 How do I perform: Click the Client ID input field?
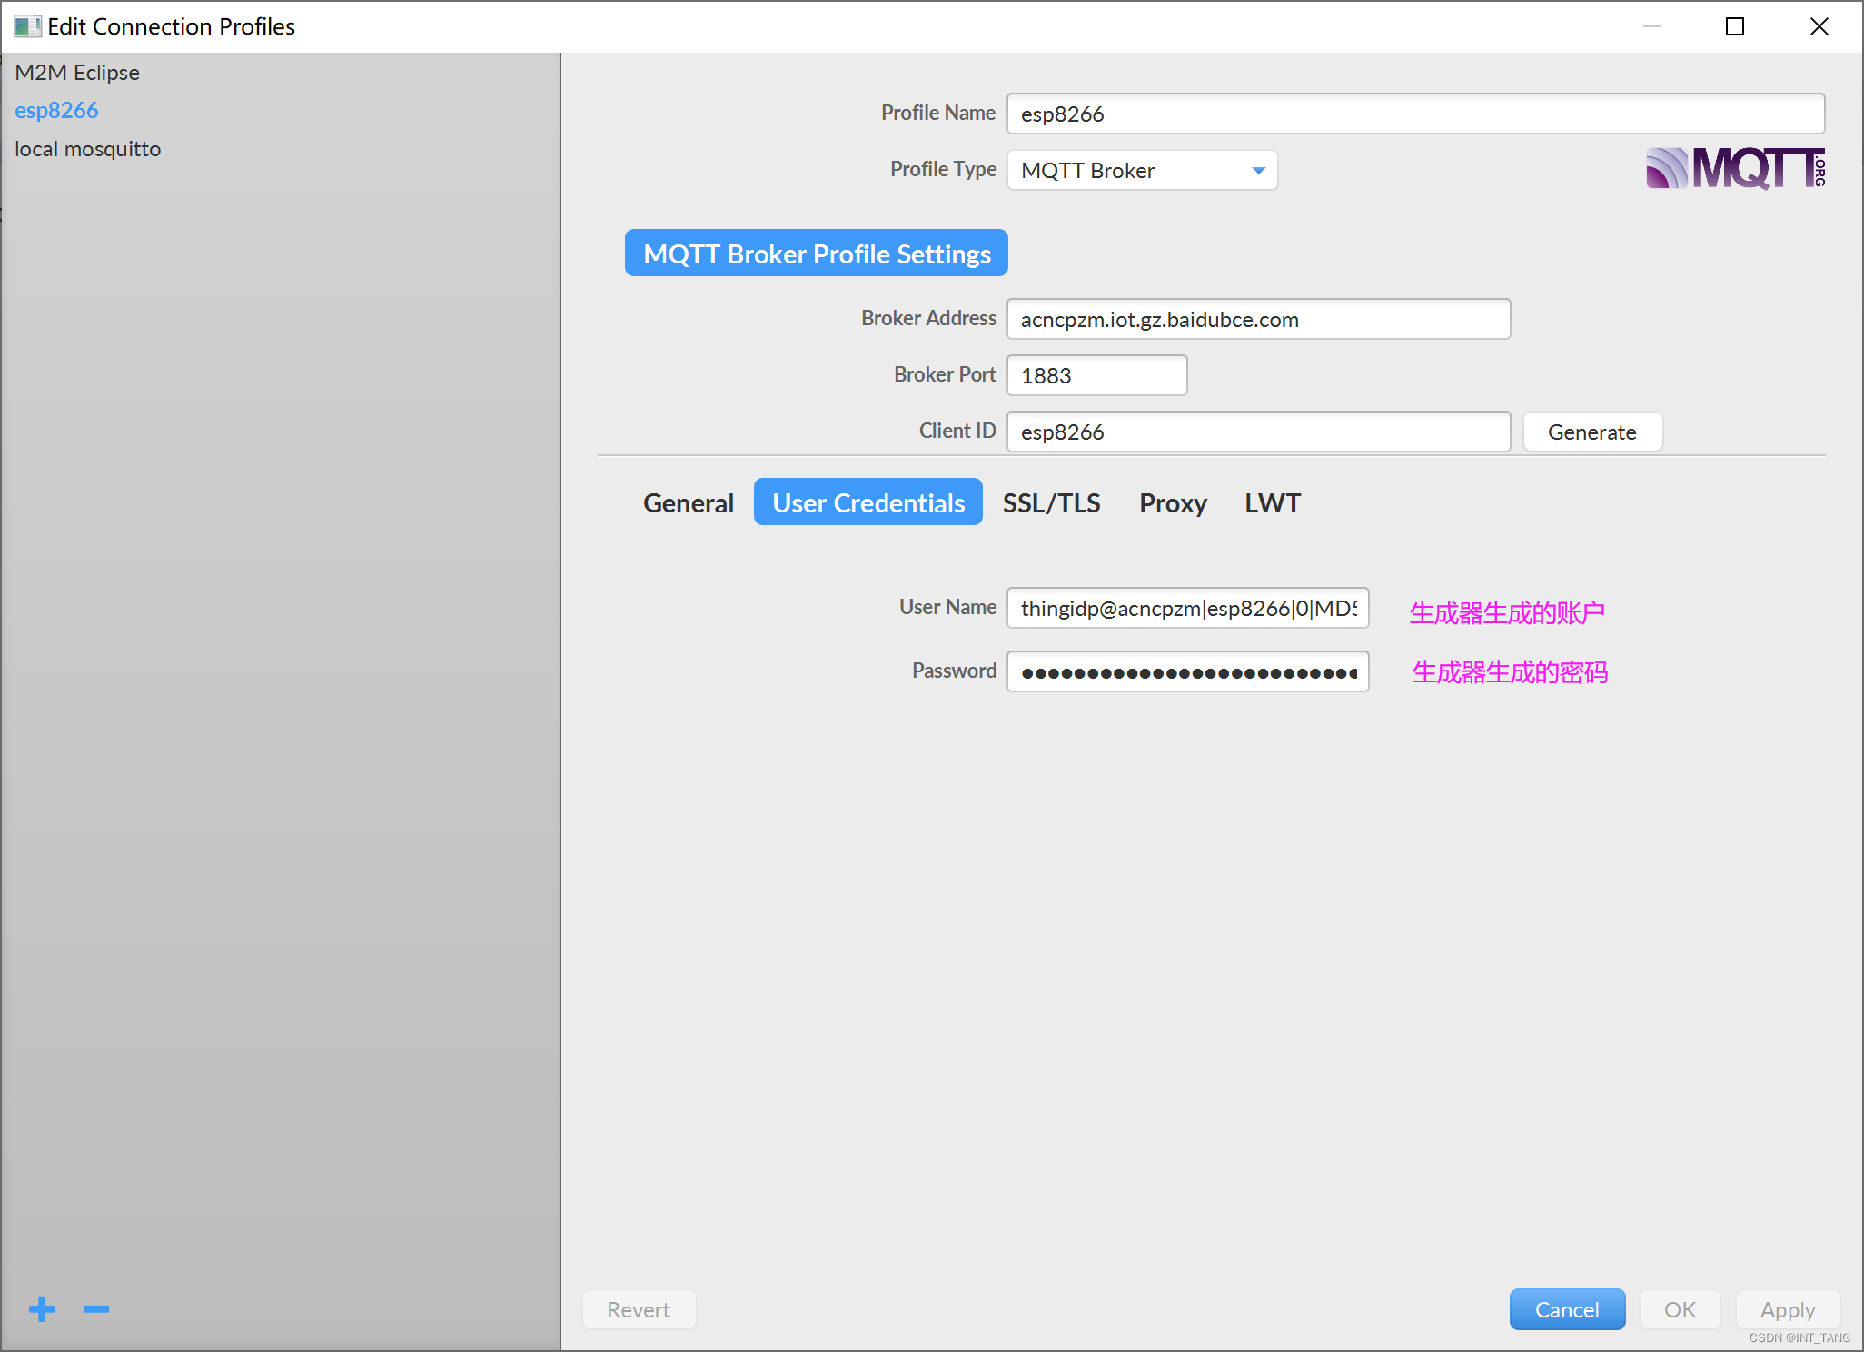(x=1258, y=432)
